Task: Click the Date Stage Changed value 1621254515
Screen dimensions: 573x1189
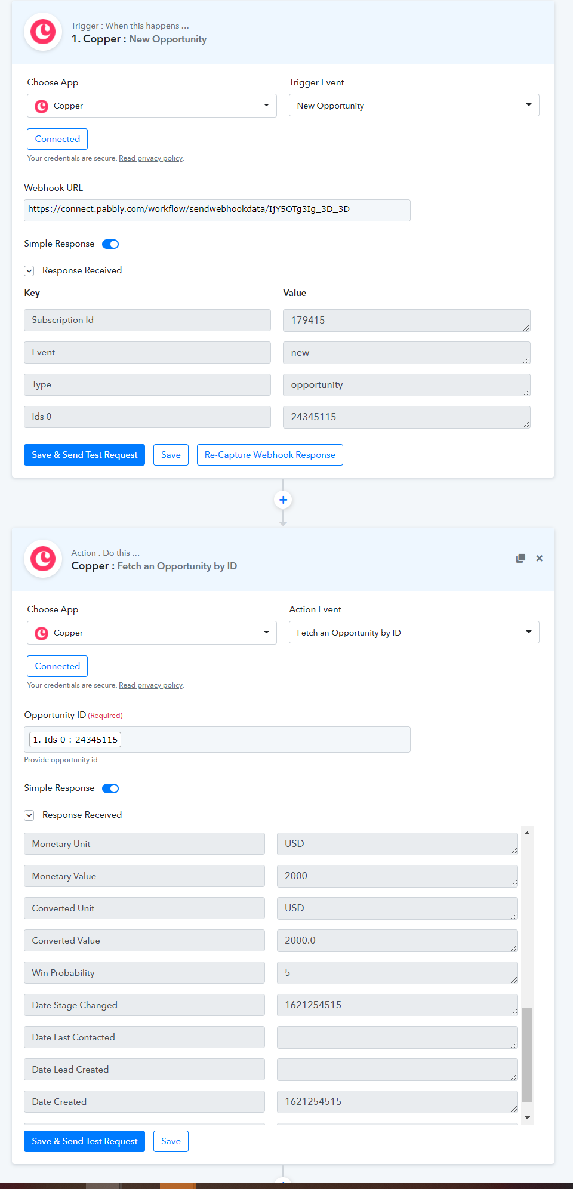Action: (398, 1005)
